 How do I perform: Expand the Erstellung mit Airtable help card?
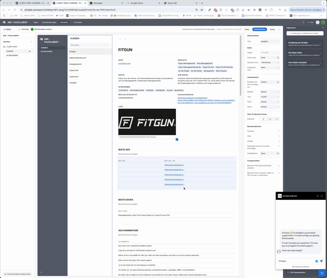(x=305, y=44)
